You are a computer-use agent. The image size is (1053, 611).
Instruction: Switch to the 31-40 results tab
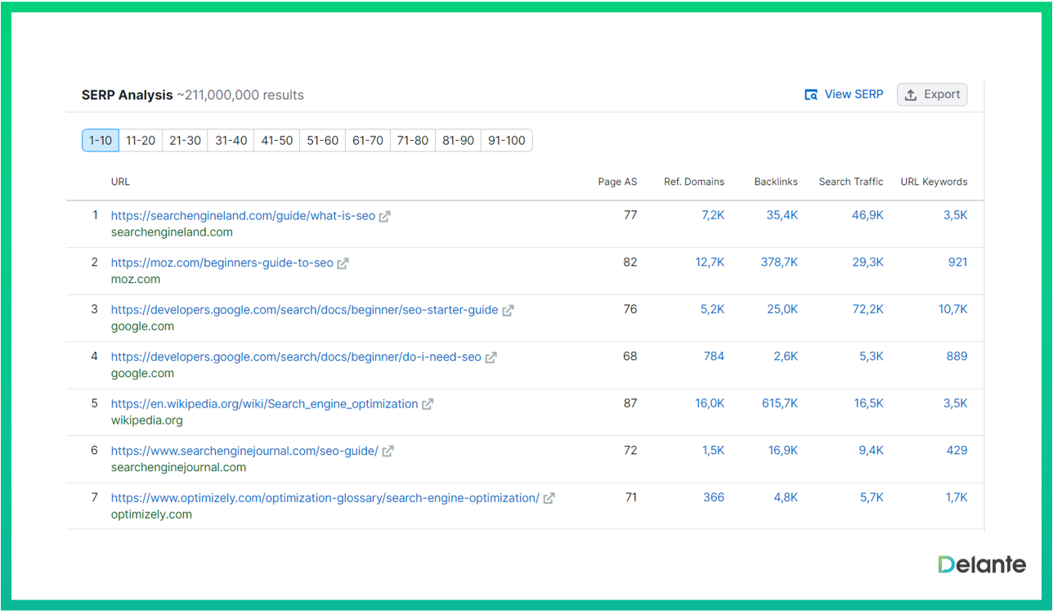[231, 141]
